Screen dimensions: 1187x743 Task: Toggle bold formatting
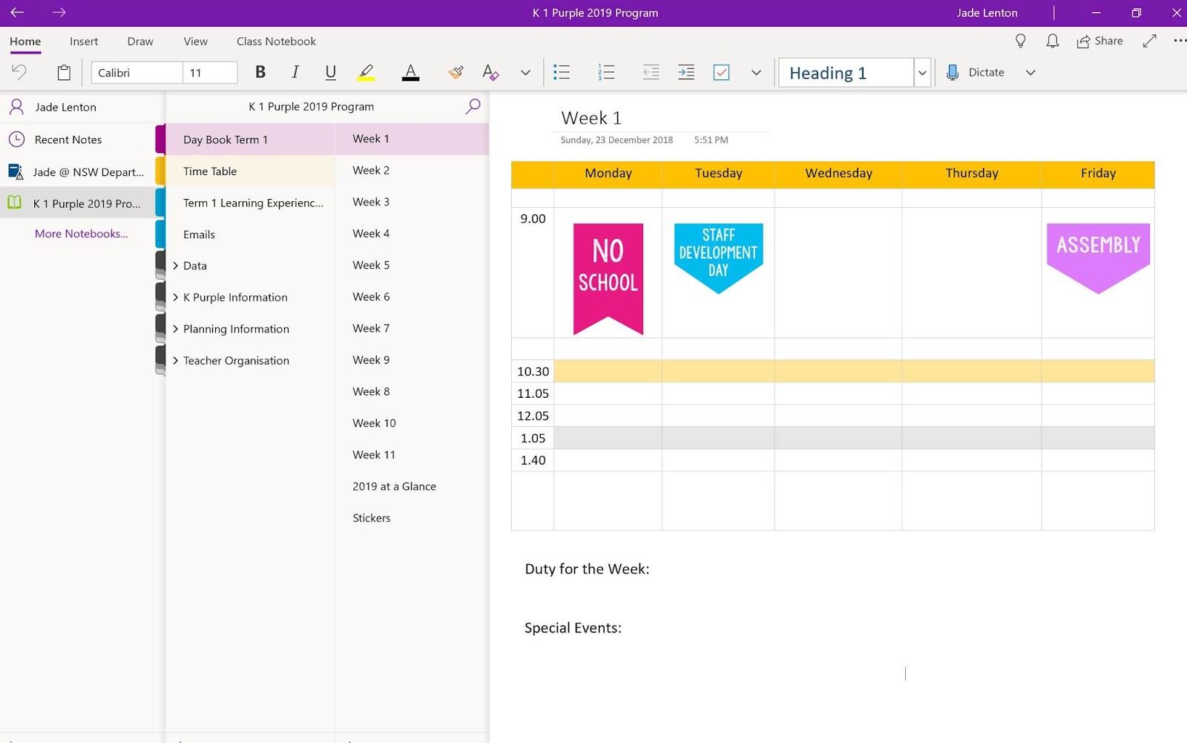(x=260, y=72)
